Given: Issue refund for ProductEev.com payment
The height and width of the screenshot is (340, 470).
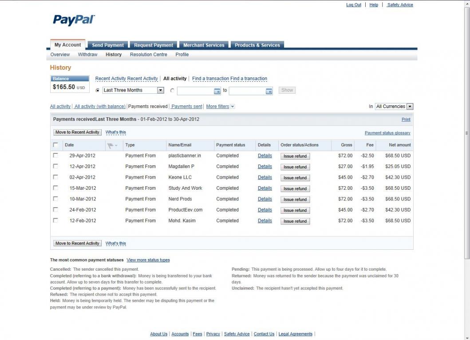Looking at the screenshot, I should [295, 210].
